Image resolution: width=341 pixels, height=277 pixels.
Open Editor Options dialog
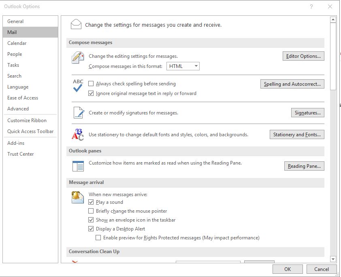tap(303, 56)
